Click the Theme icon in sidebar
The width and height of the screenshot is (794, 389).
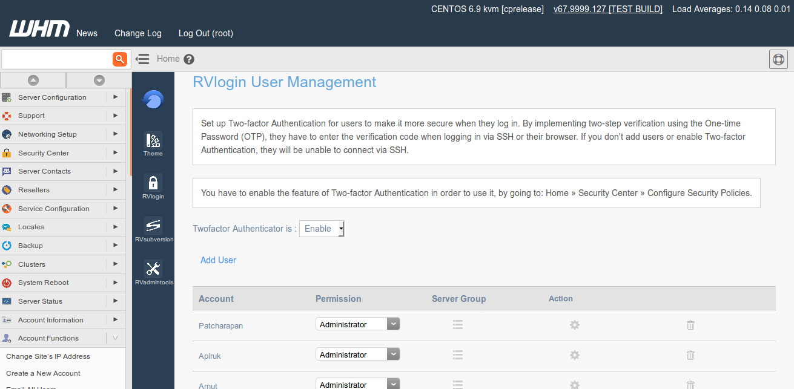click(153, 141)
